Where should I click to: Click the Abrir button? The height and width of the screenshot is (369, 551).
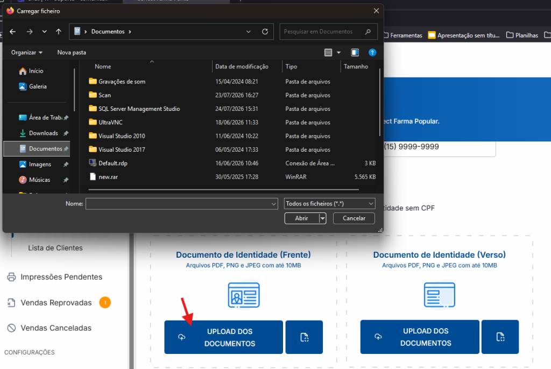click(301, 218)
